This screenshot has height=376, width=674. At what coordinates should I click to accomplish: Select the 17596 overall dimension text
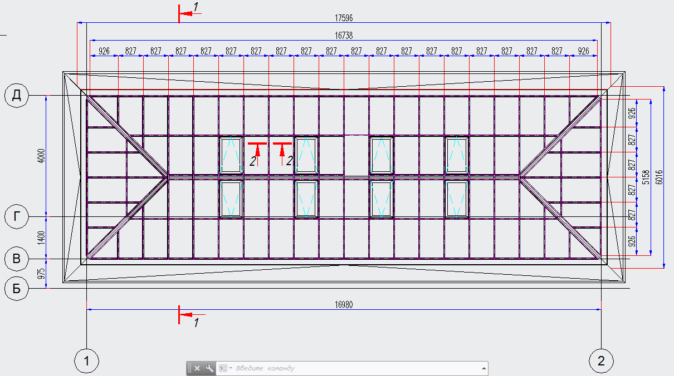coord(344,18)
